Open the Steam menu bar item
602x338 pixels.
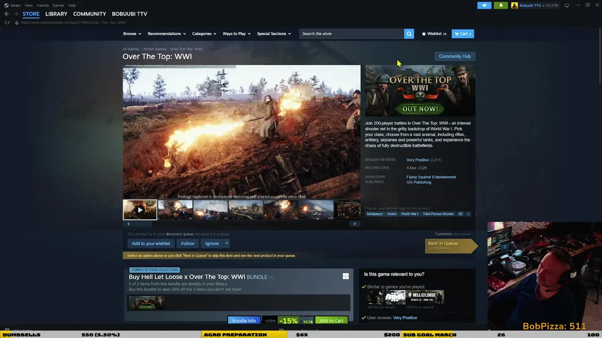point(16,5)
